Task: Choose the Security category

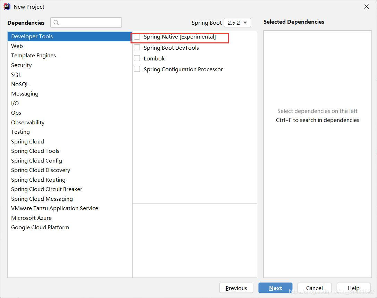Action: point(70,65)
